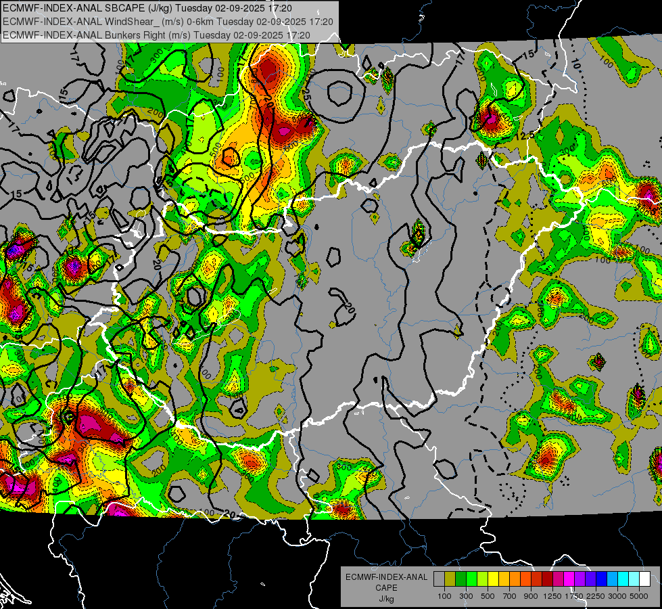Click the olive legend swatch above 100
Screen dimensions: 662x609
450,579
